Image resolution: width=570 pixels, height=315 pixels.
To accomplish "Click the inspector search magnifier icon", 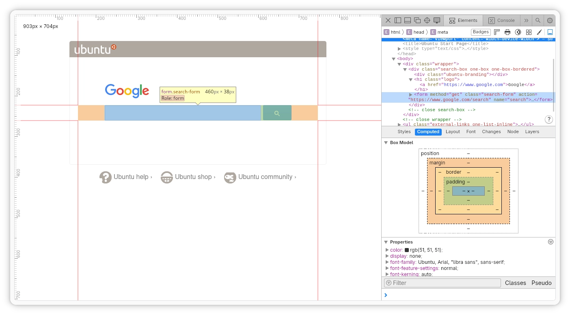I will click(x=538, y=20).
